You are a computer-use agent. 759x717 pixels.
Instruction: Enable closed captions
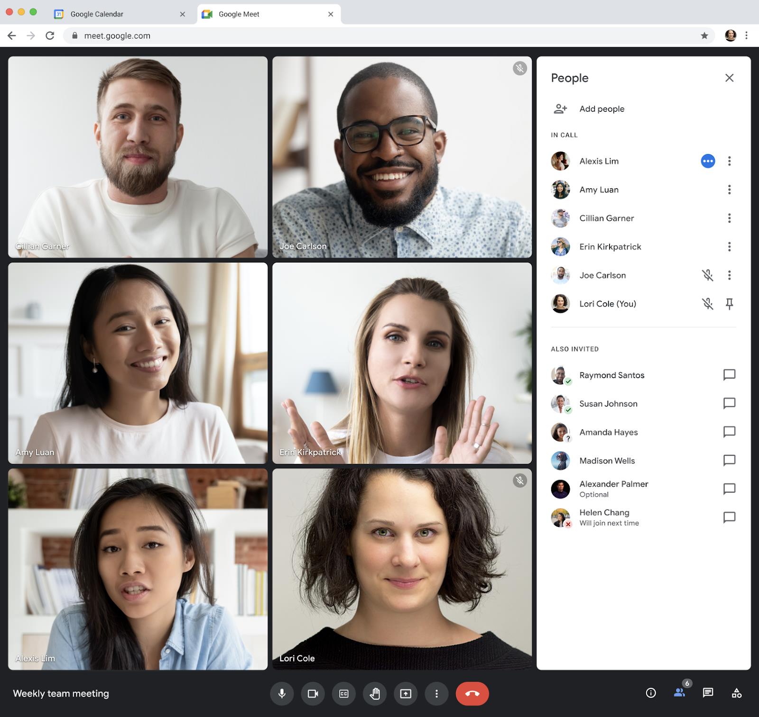click(x=343, y=693)
